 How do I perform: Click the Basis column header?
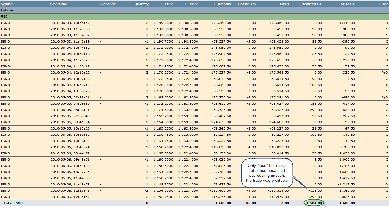pos(284,4)
